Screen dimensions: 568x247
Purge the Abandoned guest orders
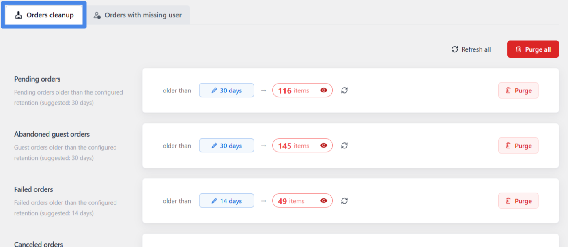pos(518,146)
